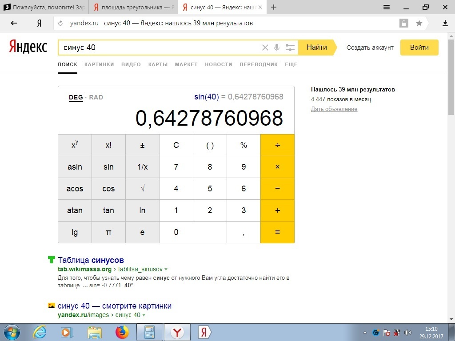The image size is (455, 341).
Task: Switch calculator to RAD mode
Action: tap(96, 97)
